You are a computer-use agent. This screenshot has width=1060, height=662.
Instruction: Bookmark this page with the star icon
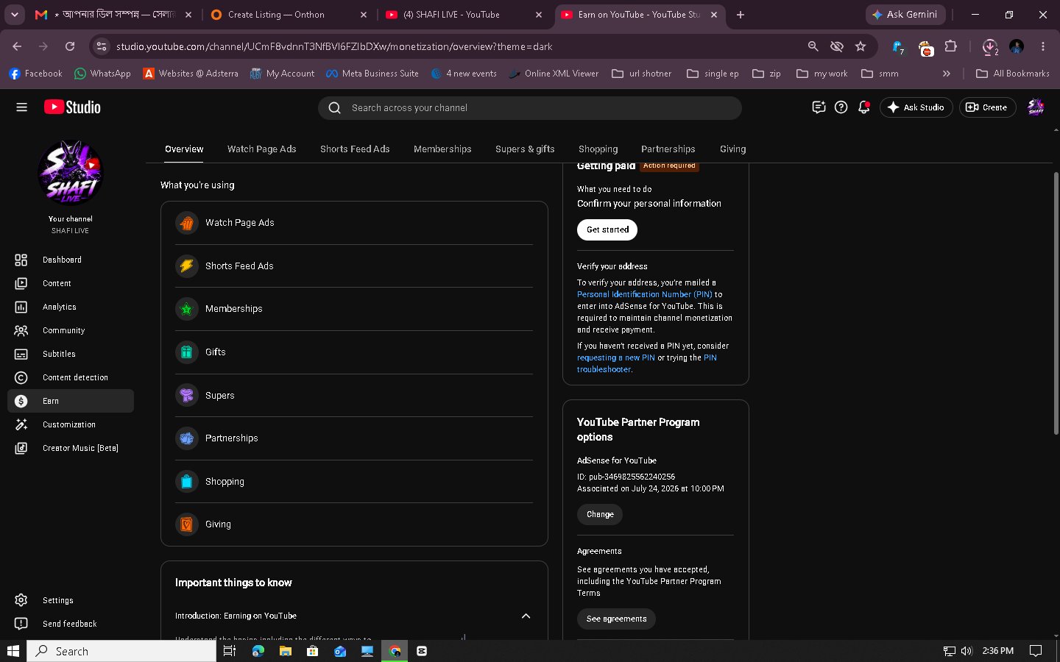[861, 46]
